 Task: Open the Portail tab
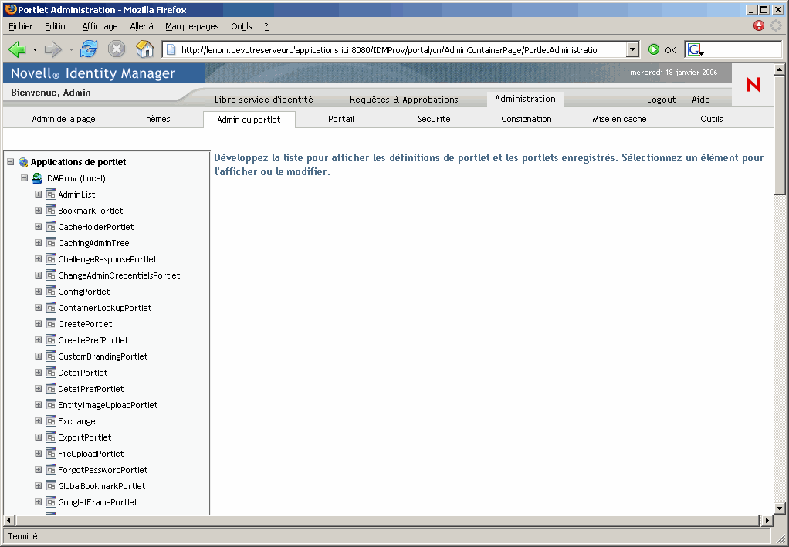(x=341, y=119)
